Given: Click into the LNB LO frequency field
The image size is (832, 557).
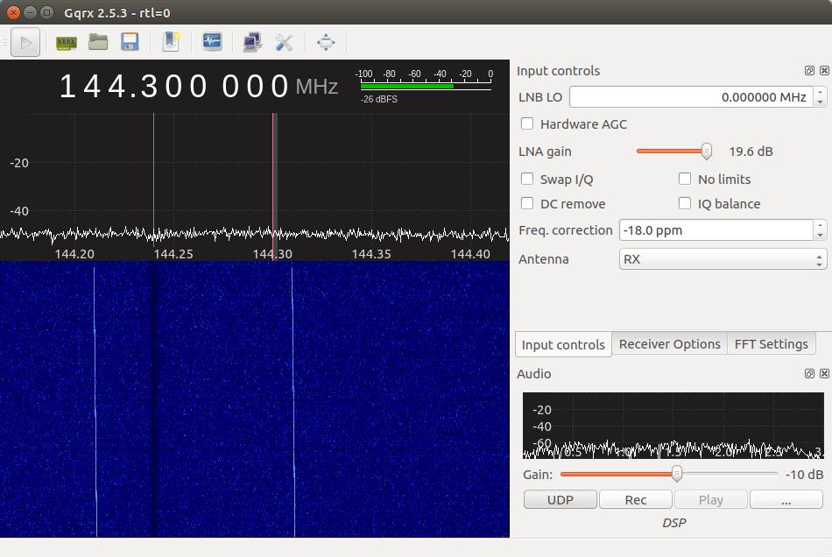Looking at the screenshot, I should (x=691, y=97).
